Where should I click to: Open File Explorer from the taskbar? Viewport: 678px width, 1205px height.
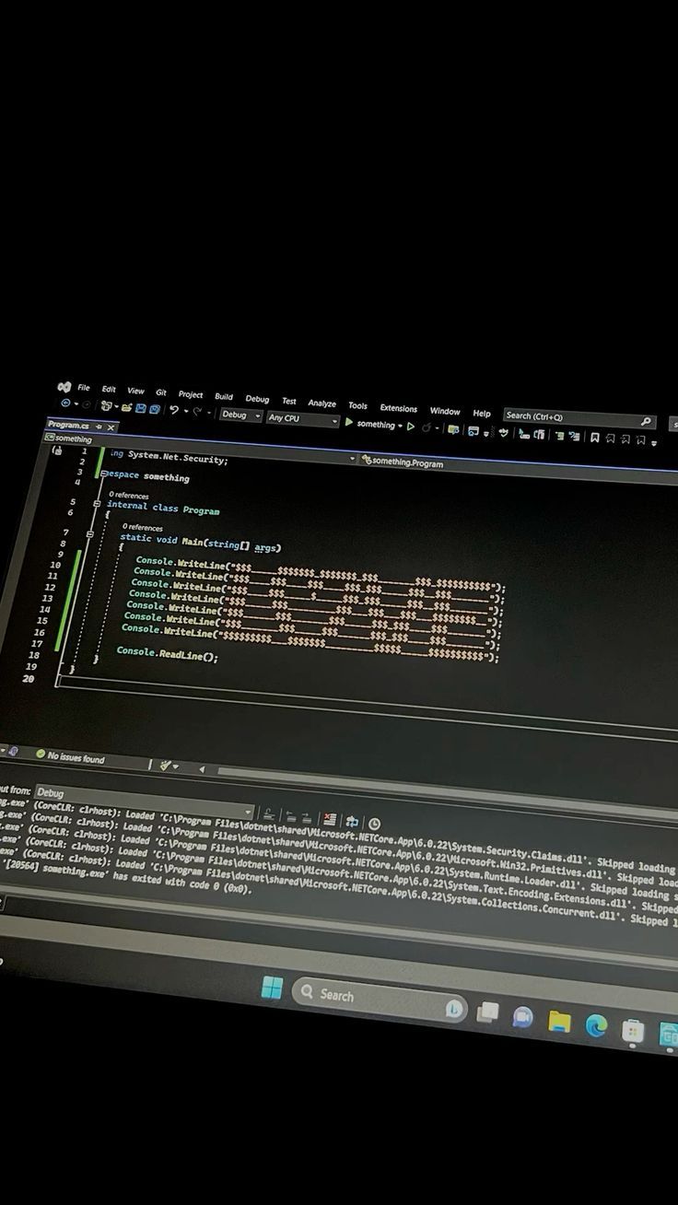[x=559, y=1022]
